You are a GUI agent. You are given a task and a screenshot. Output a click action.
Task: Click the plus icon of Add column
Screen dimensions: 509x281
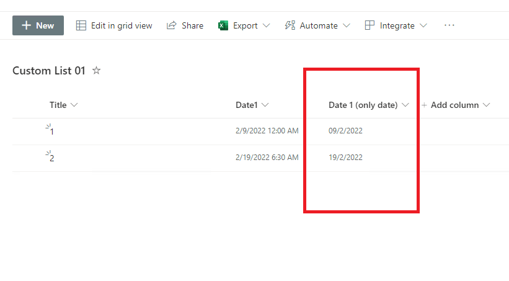click(424, 105)
